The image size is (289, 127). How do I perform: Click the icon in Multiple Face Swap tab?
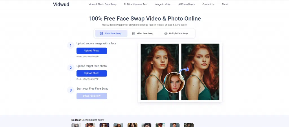pyautogui.click(x=166, y=33)
